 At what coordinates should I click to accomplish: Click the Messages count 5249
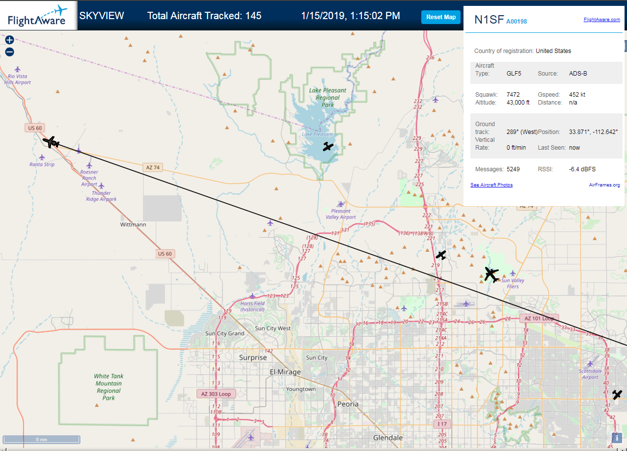513,169
